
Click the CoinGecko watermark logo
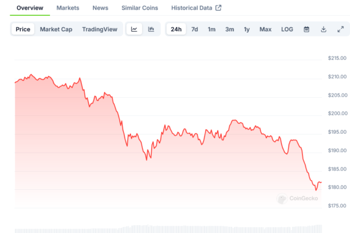[297, 199]
